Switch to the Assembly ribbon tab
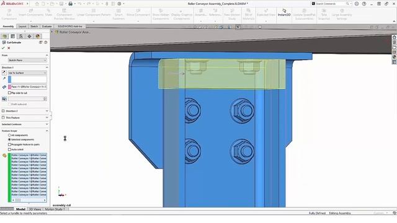The width and height of the screenshot is (397, 223). (x=8, y=26)
